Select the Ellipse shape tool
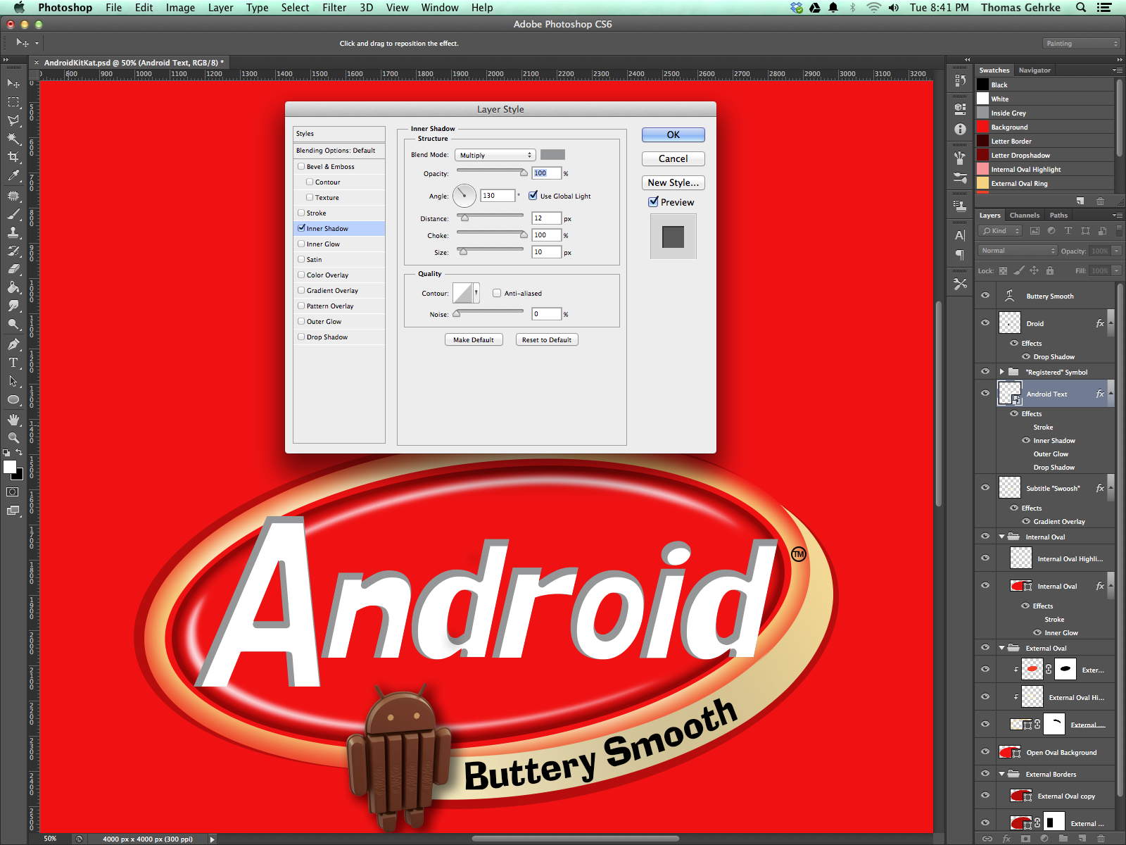Screen dimensions: 1126x845 click(x=13, y=399)
